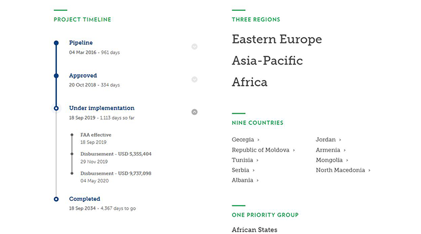Viewport: 421px width, 234px height.
Task: Go to the Tunisia country page
Action: point(245,160)
